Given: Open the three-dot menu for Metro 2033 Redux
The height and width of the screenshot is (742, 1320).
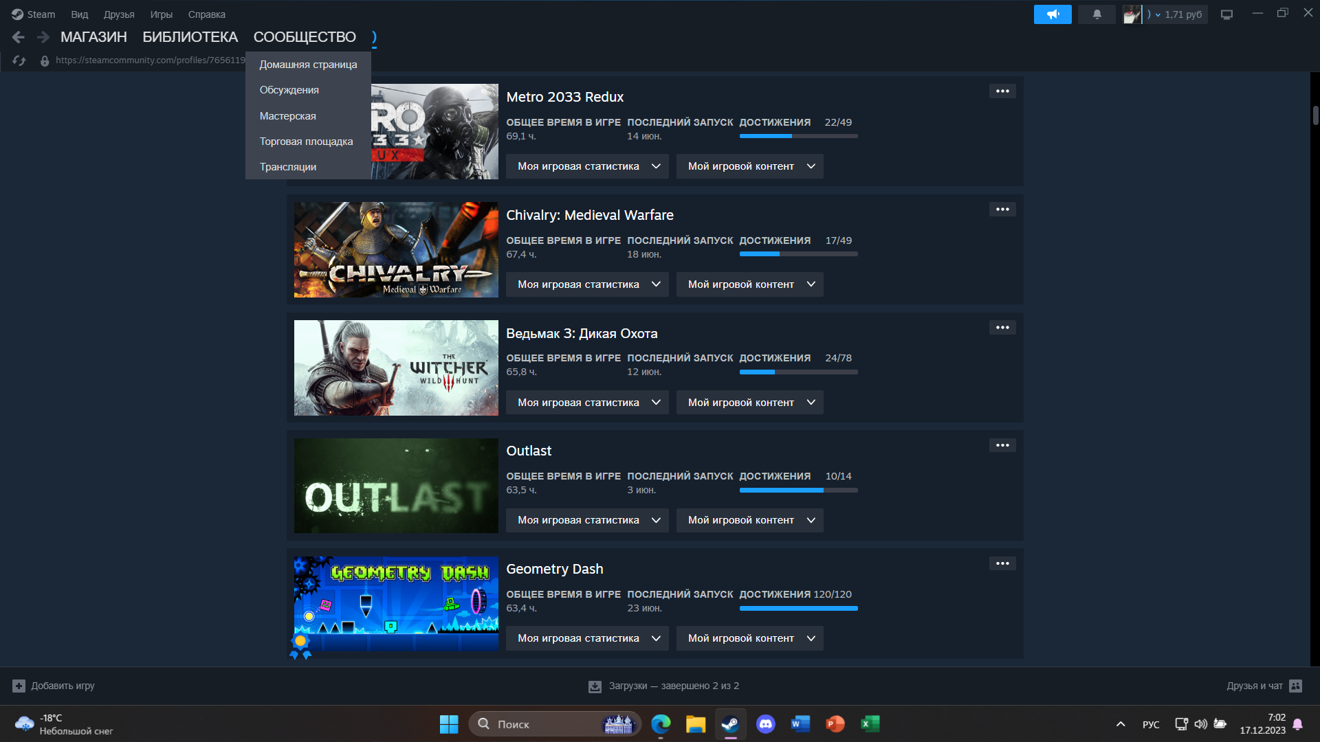Looking at the screenshot, I should tap(1002, 91).
